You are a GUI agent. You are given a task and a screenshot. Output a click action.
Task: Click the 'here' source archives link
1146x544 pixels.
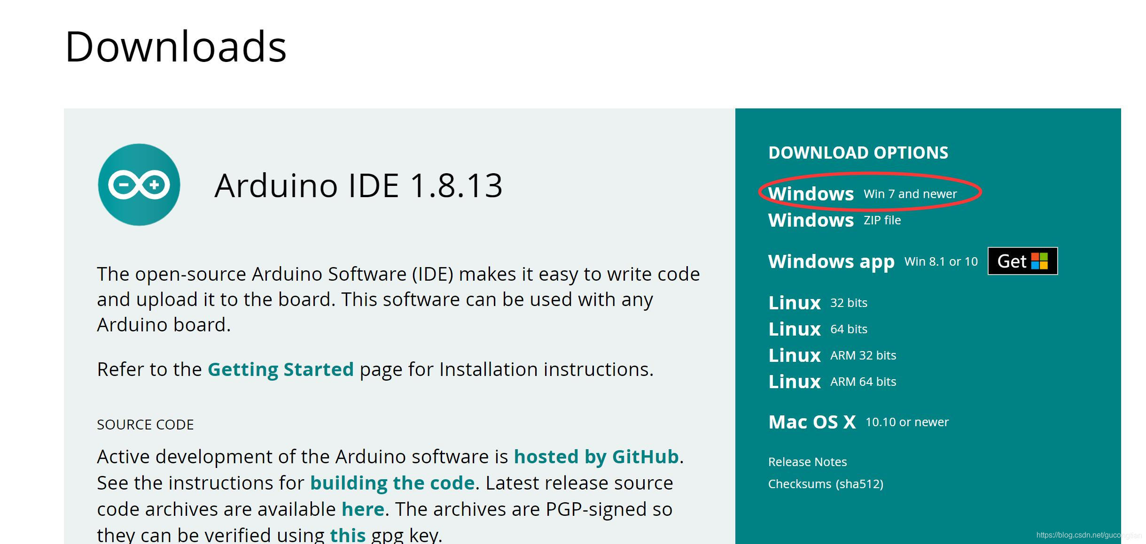[363, 509]
